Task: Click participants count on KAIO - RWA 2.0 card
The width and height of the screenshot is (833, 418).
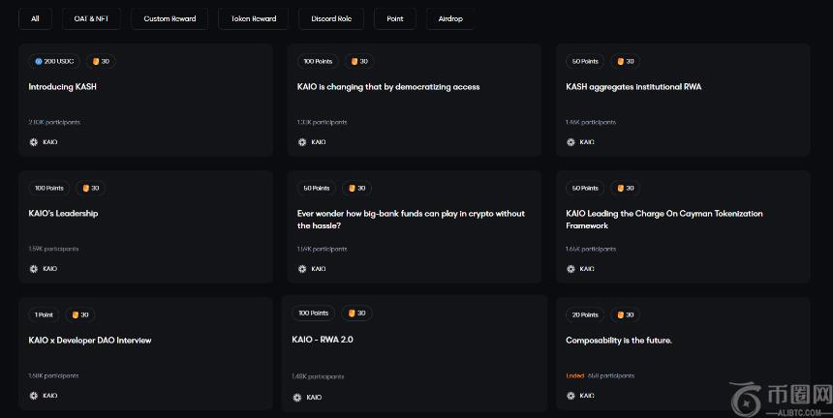Action: 318,376
